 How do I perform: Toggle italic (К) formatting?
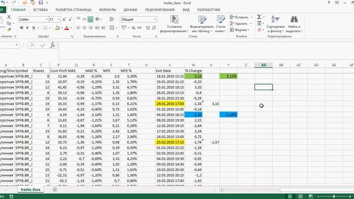pyautogui.click(x=27, y=28)
